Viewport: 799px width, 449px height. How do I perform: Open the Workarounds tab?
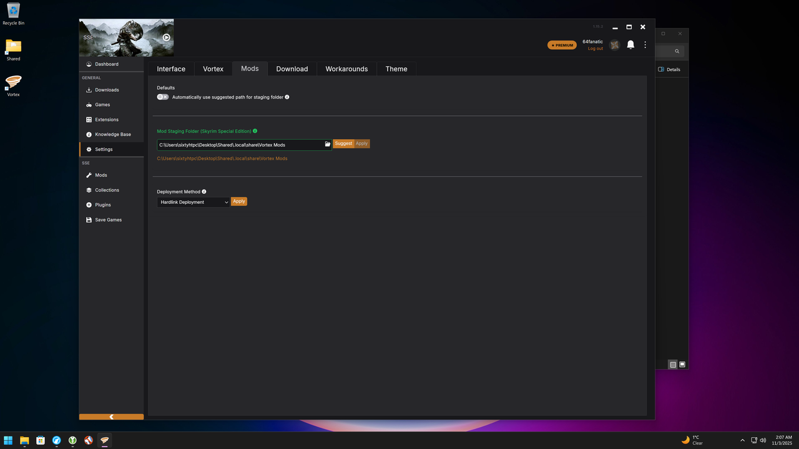click(346, 69)
